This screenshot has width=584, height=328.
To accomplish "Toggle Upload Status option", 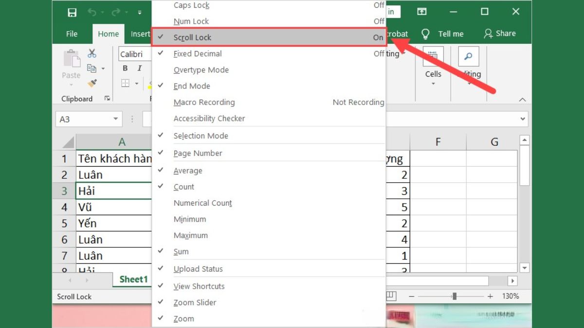I will pos(269,269).
